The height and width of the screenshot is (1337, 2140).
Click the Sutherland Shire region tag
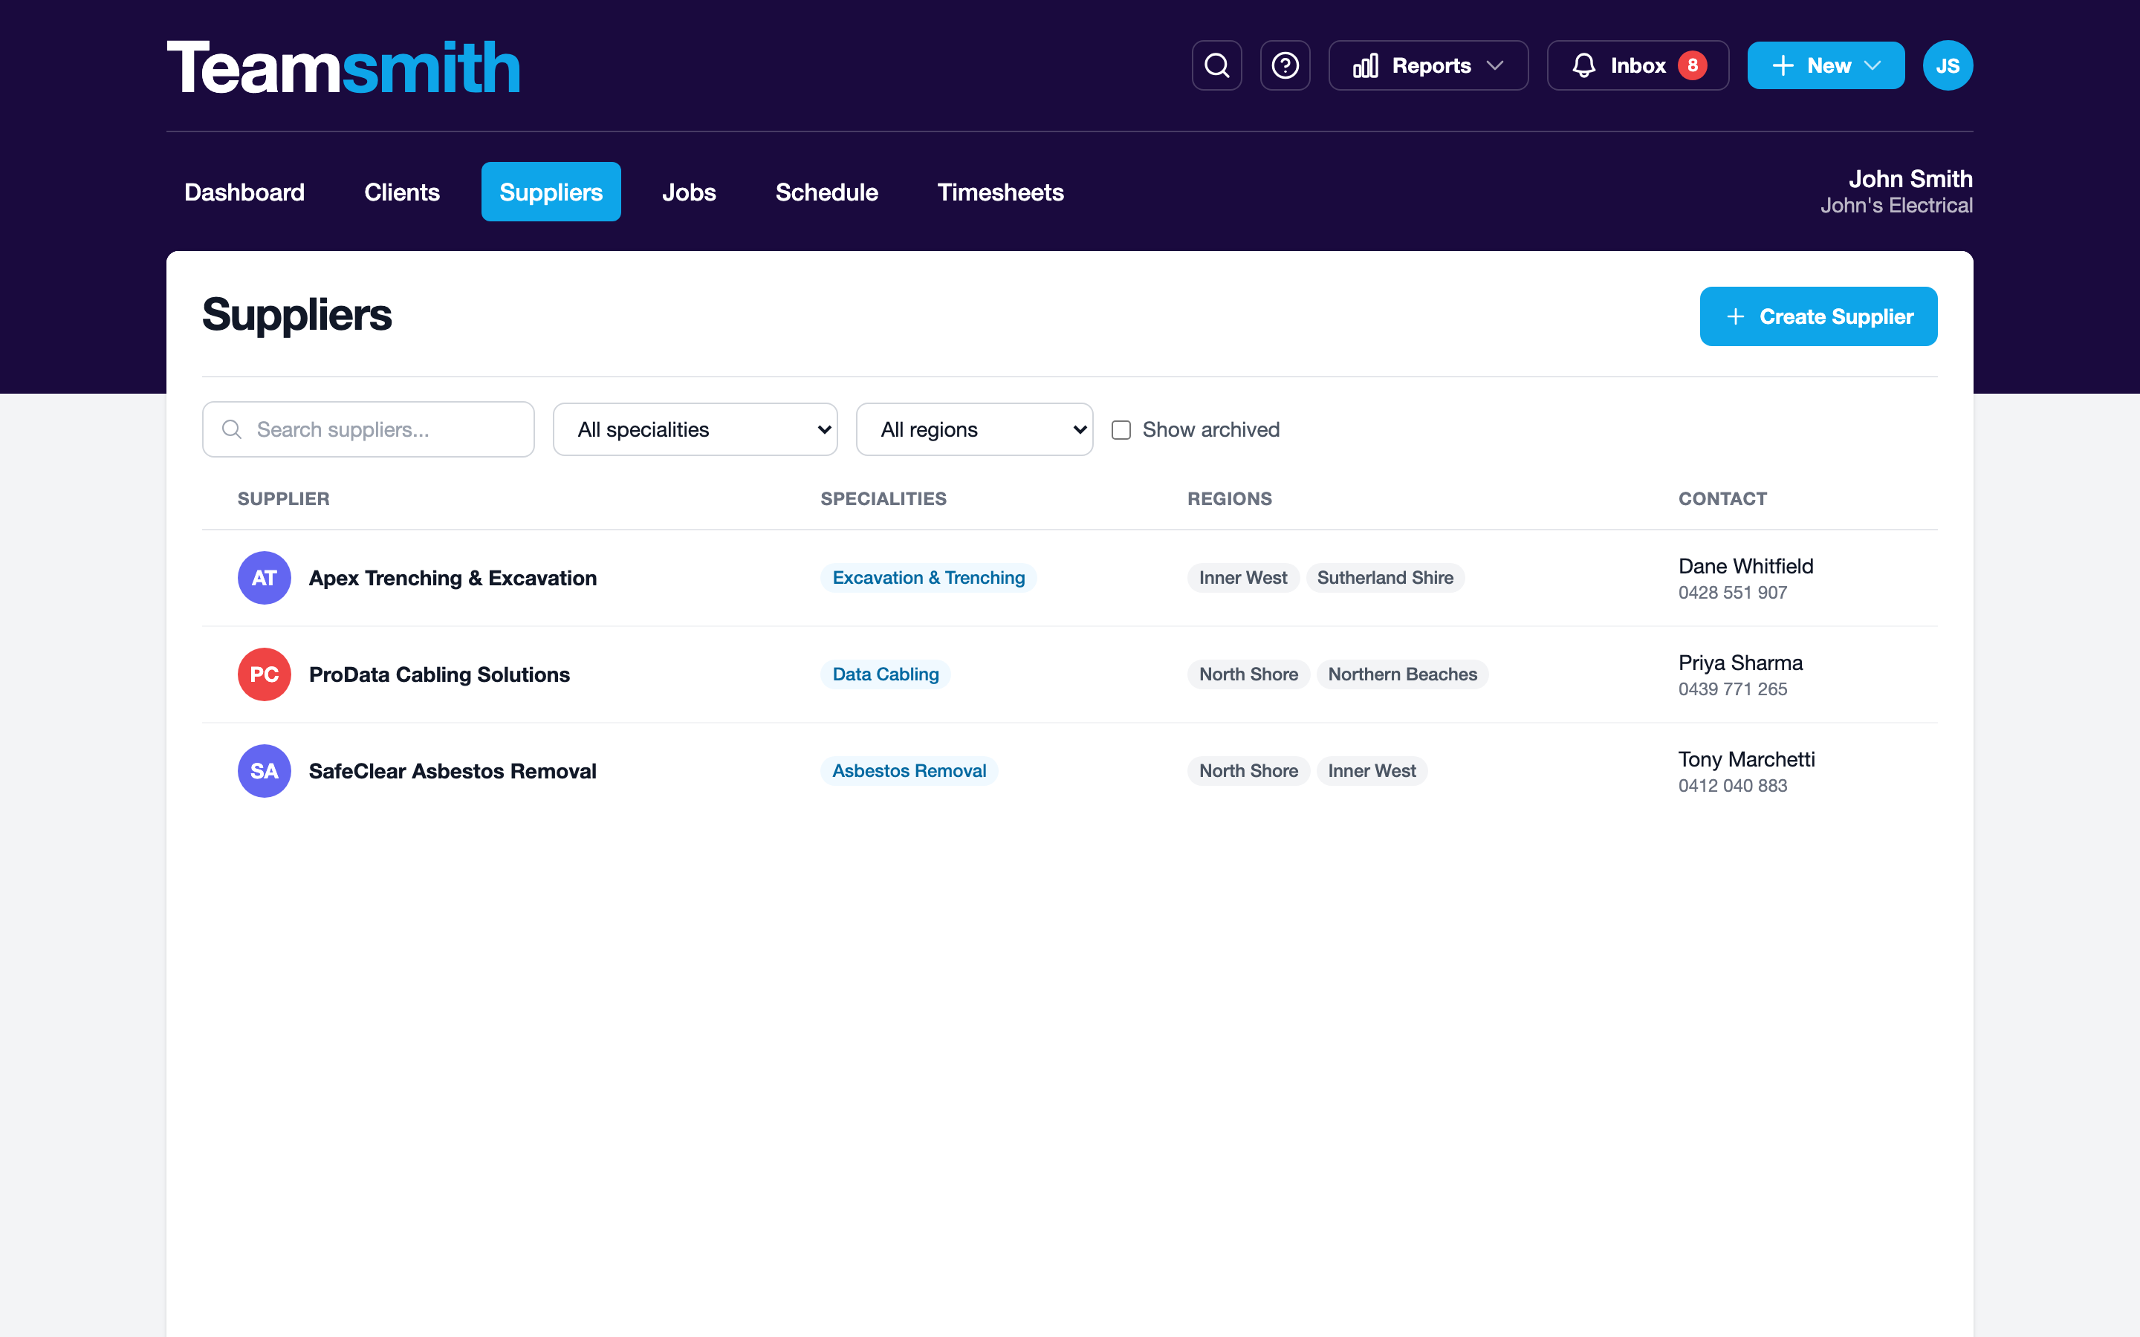(1385, 579)
